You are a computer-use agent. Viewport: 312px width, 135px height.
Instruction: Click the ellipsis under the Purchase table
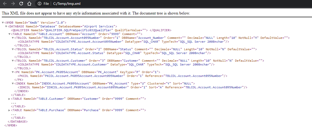point(14,114)
